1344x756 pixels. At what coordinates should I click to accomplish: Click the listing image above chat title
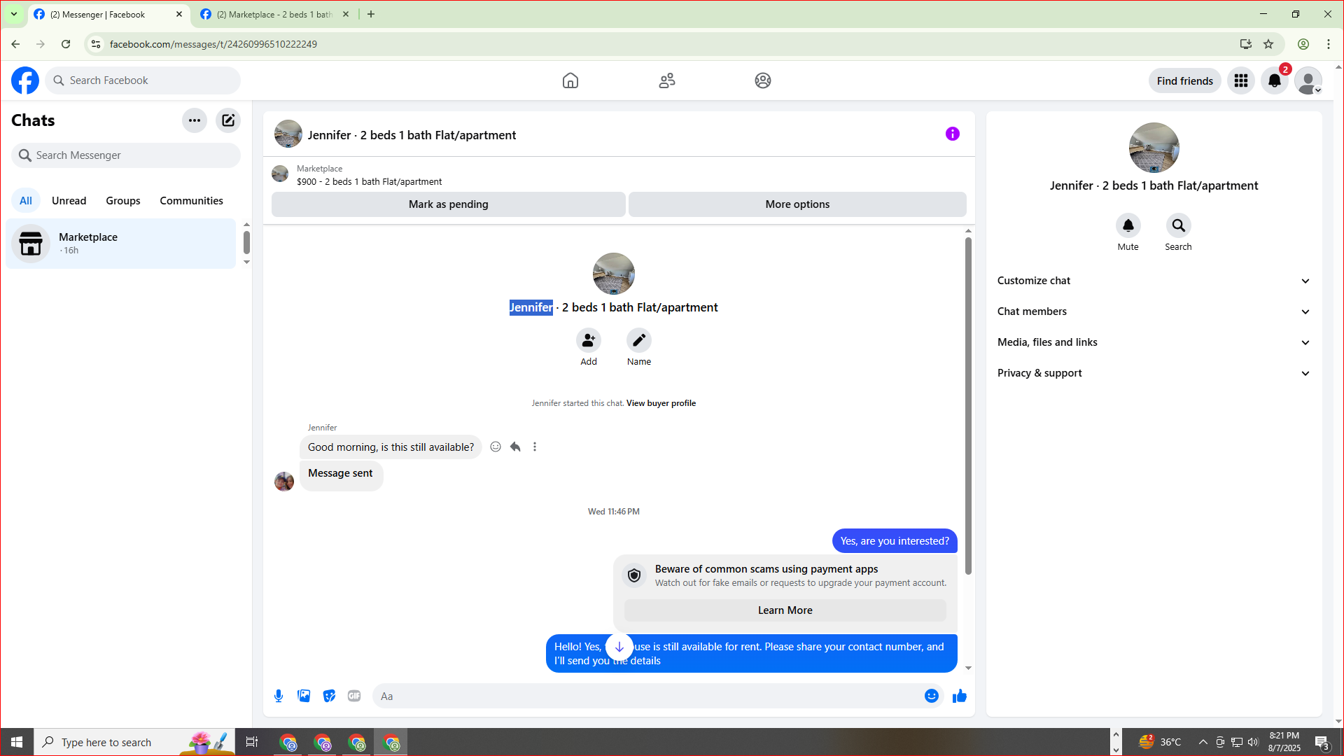[614, 274]
